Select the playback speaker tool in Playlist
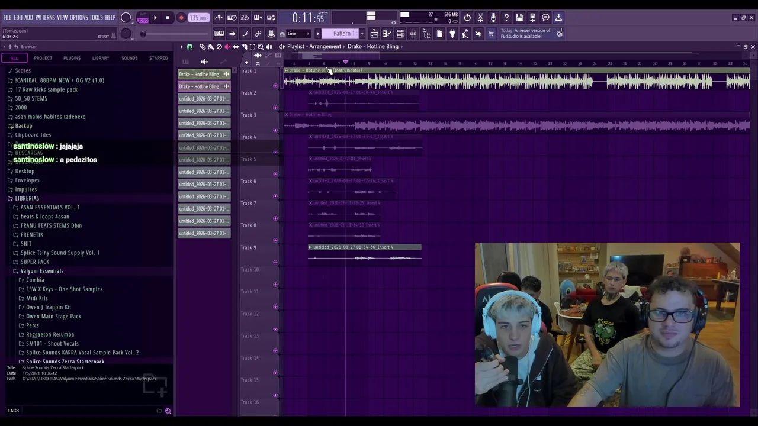This screenshot has height=426, width=758. pyautogui.click(x=269, y=47)
